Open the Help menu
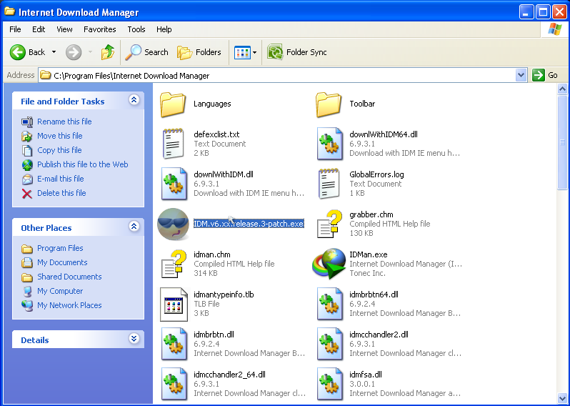570x406 pixels. 164,29
